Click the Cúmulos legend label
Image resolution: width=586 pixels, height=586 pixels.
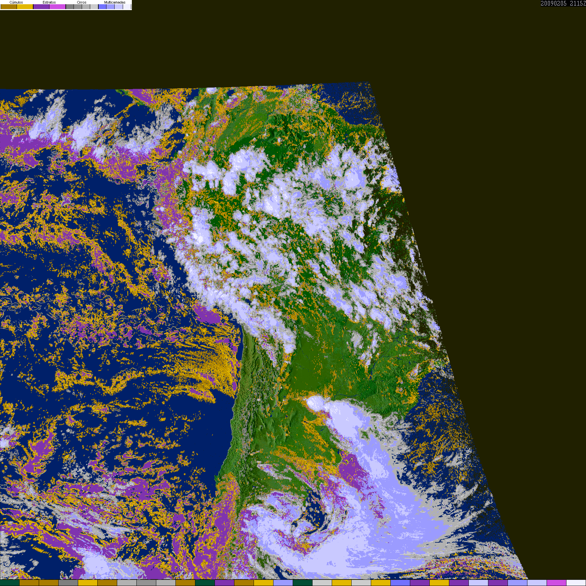tap(16, 2)
